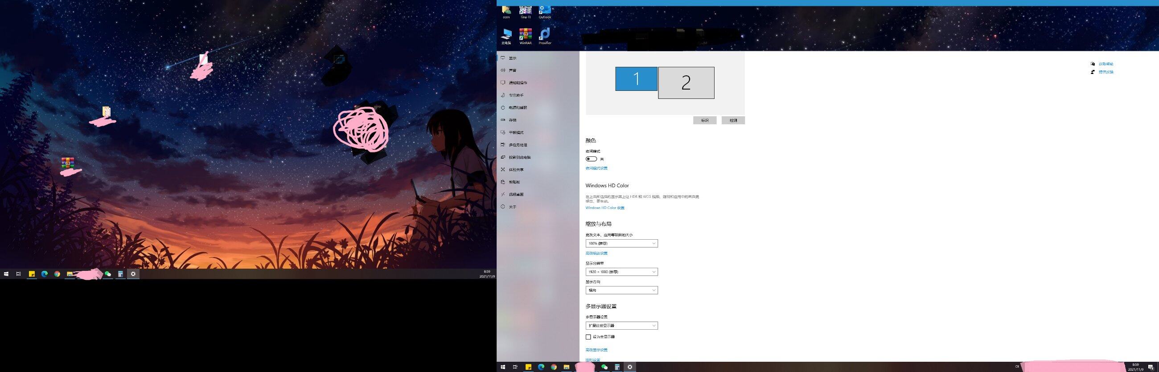Click the 标识 (Identify) button

[x=705, y=121]
